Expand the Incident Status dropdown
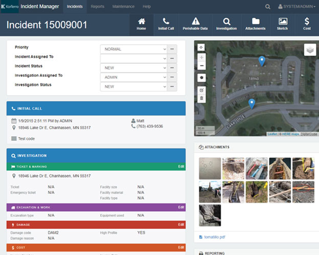 (133, 68)
